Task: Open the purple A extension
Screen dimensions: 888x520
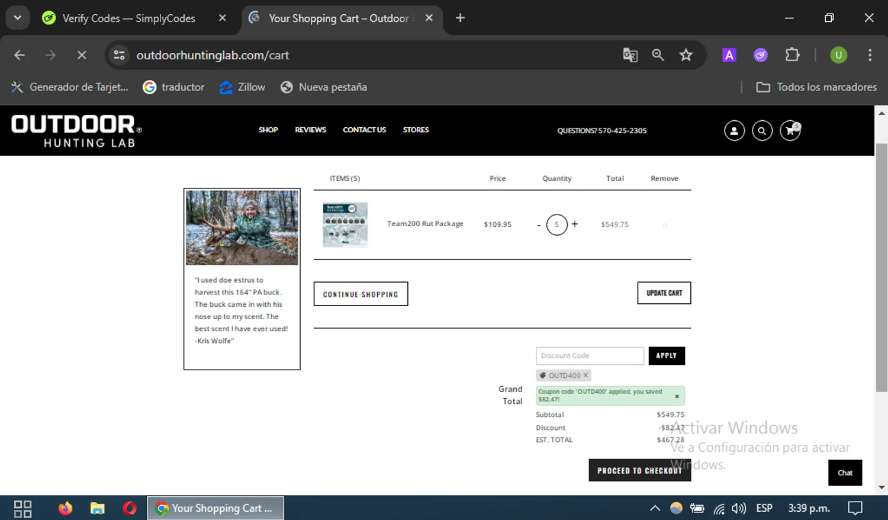Action: click(729, 55)
